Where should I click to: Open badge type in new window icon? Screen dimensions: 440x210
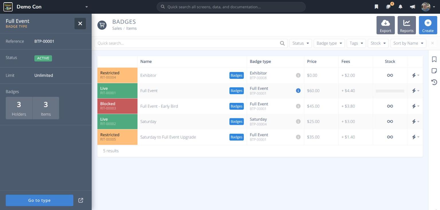pyautogui.click(x=81, y=200)
